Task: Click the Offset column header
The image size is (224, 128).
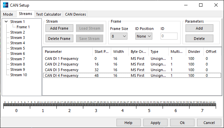Action: (x=212, y=52)
